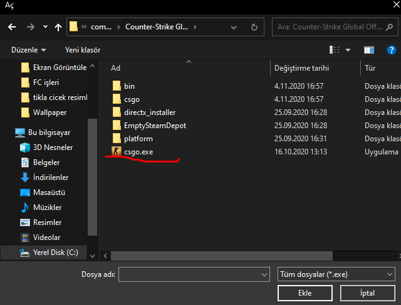
Task: Create a new folder with Yeni klasör
Action: (x=83, y=50)
